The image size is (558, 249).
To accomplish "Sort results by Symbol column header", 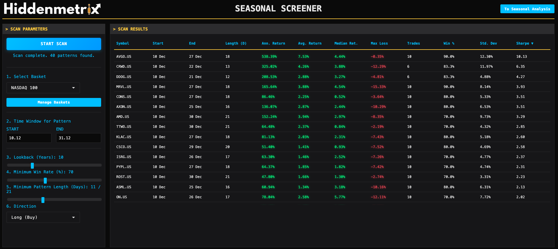I will point(123,43).
